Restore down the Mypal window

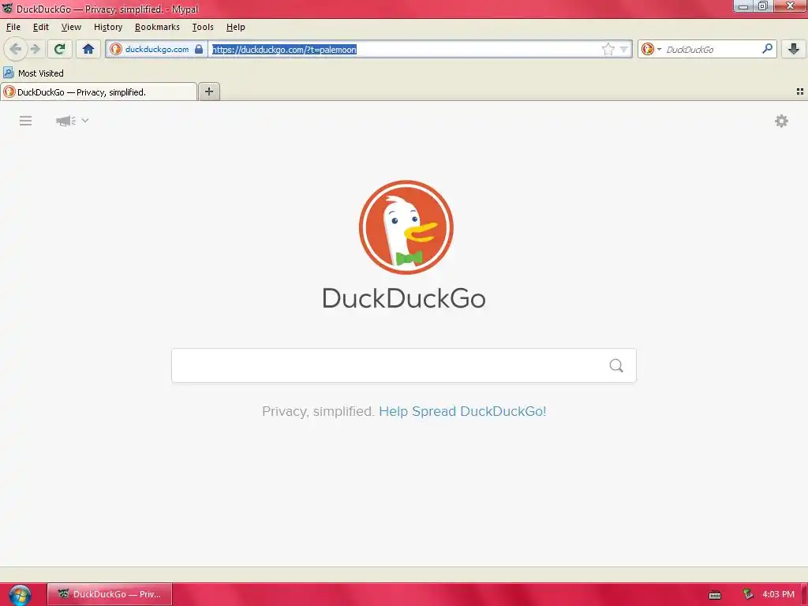pos(763,6)
